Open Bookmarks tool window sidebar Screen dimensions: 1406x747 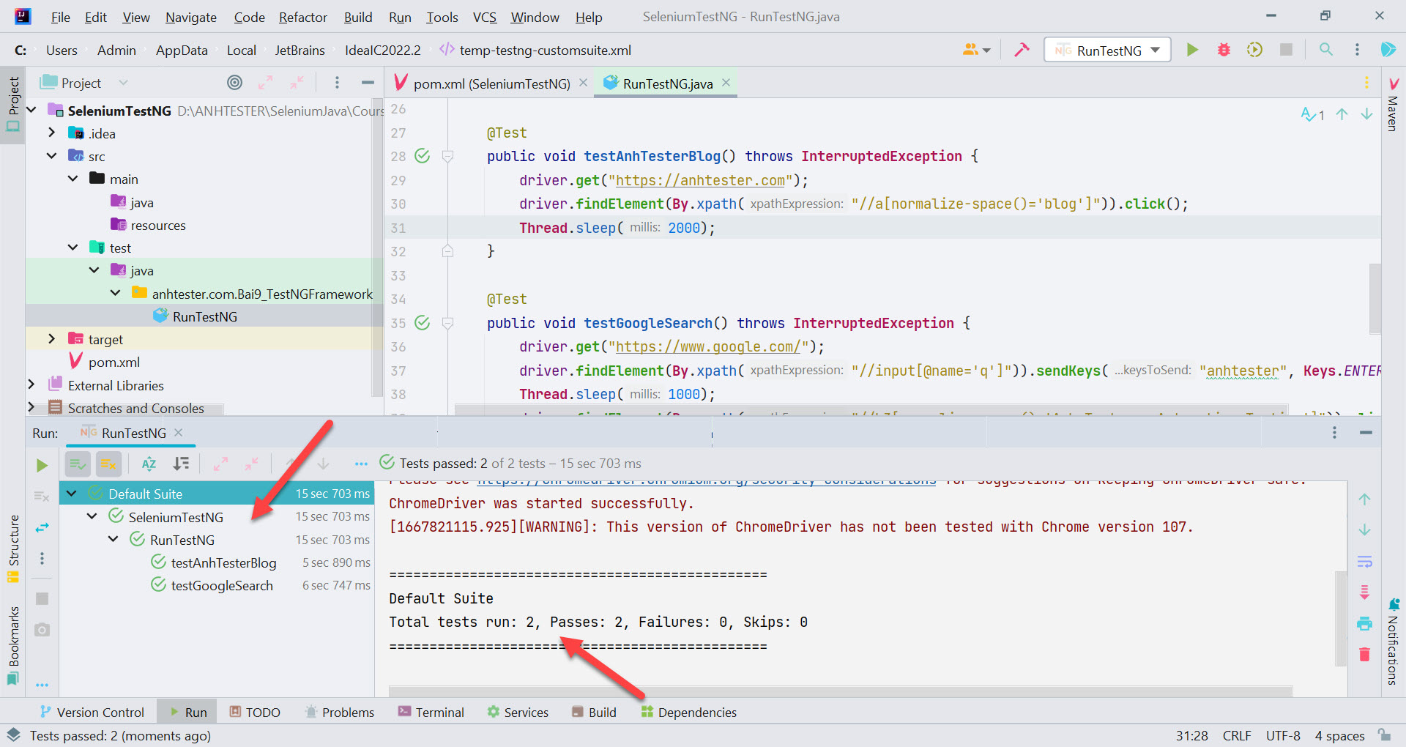pyautogui.click(x=12, y=644)
